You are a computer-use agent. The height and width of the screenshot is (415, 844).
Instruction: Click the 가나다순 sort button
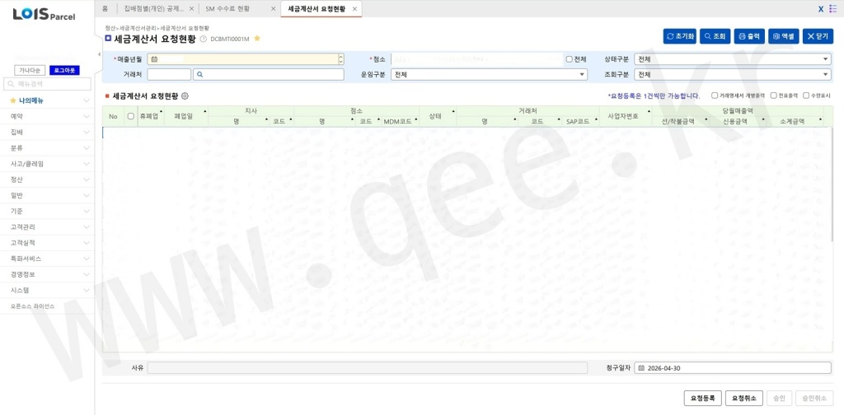(x=30, y=71)
